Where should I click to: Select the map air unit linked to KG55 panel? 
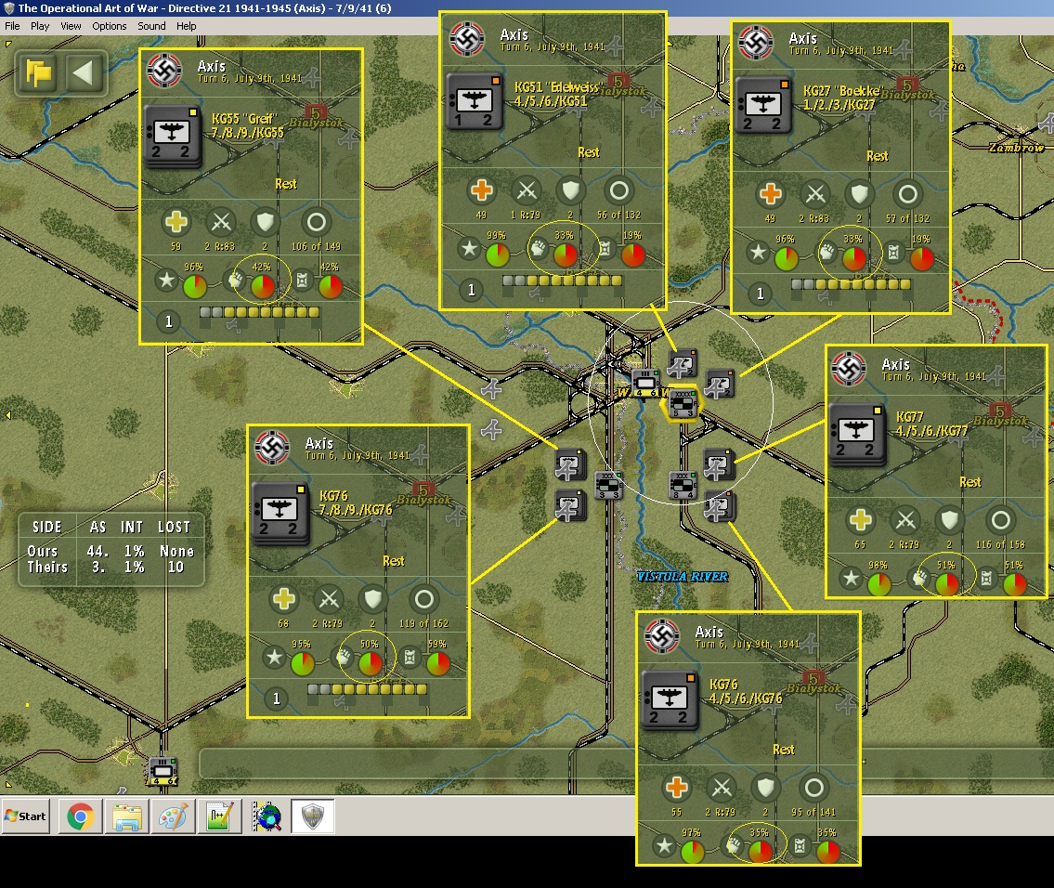570,464
